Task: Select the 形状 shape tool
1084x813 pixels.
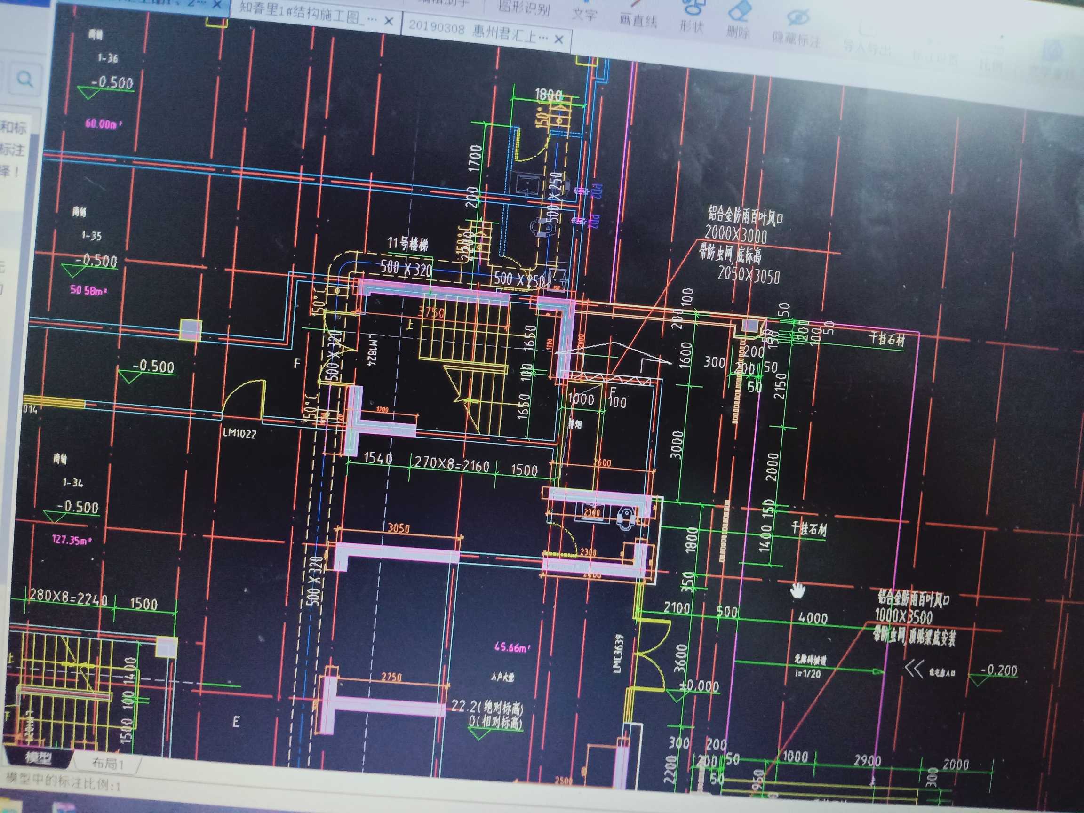Action: pos(692,17)
